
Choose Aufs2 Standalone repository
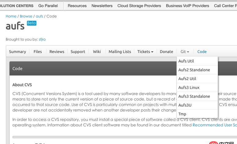[194, 70]
